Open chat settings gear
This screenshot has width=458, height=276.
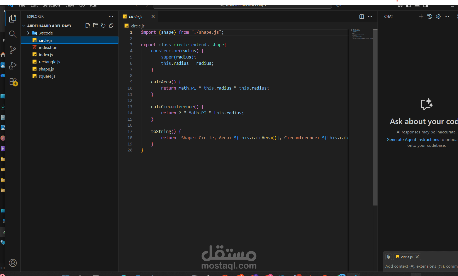438,16
